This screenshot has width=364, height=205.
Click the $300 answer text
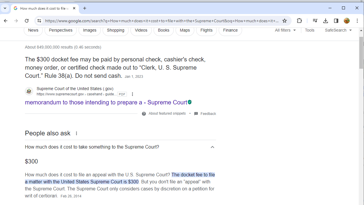[x=31, y=161]
